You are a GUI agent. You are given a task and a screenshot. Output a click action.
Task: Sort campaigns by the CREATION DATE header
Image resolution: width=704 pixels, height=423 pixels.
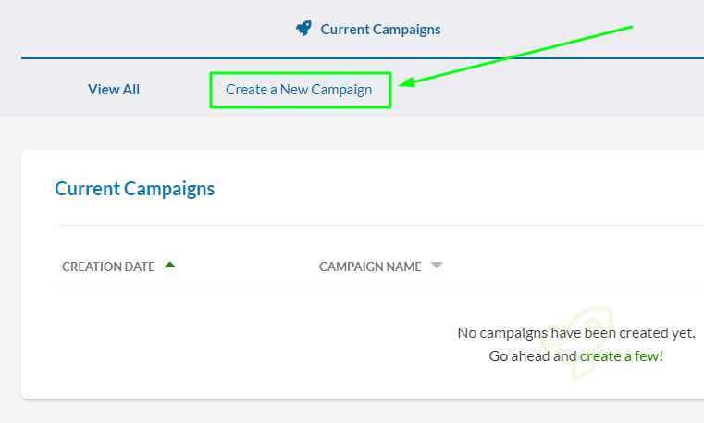point(108,267)
